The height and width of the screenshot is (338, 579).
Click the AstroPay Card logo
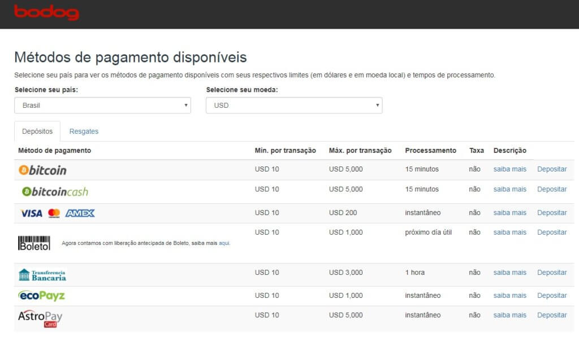pyautogui.click(x=40, y=318)
